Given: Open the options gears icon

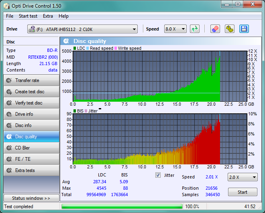Looking at the screenshot, I should (230, 29).
